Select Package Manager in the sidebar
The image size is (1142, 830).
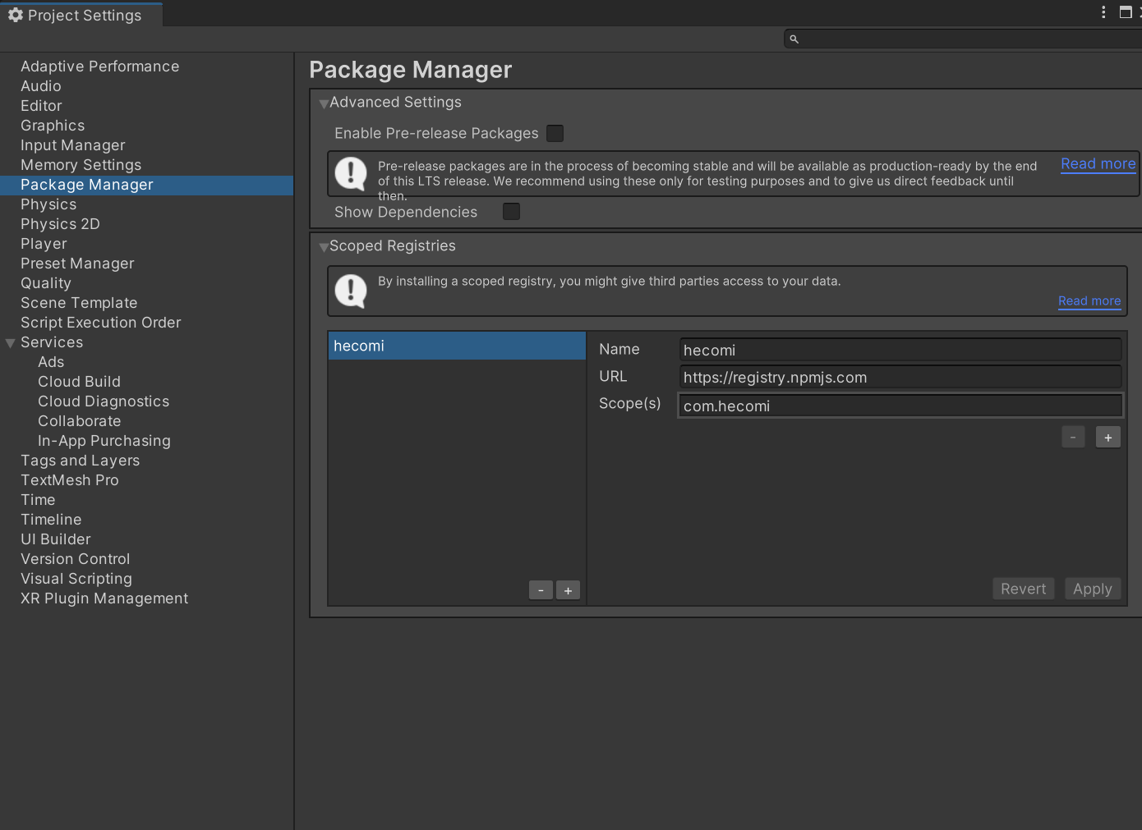pos(146,185)
